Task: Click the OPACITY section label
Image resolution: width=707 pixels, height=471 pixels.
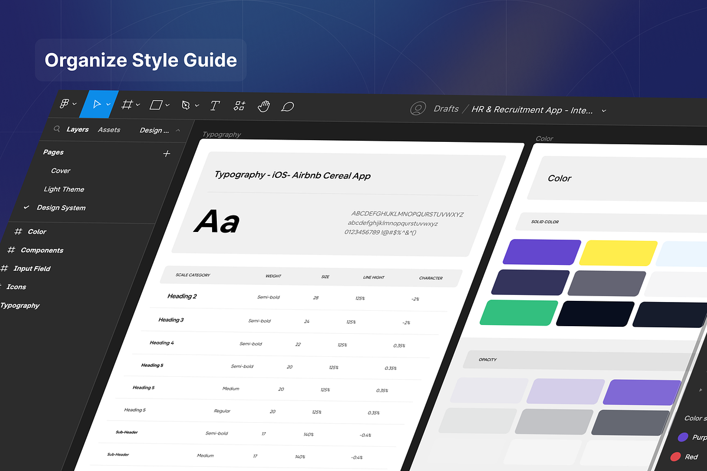Action: (x=487, y=360)
